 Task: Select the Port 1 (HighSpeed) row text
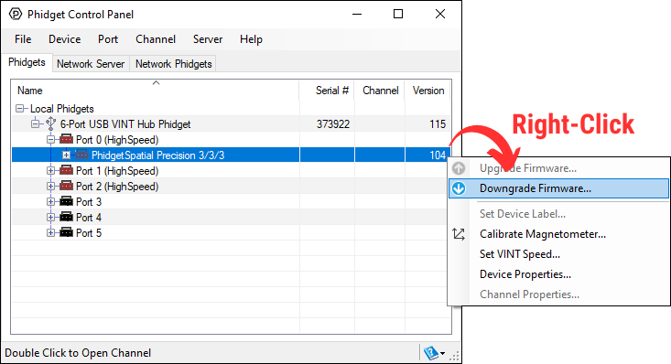(117, 171)
